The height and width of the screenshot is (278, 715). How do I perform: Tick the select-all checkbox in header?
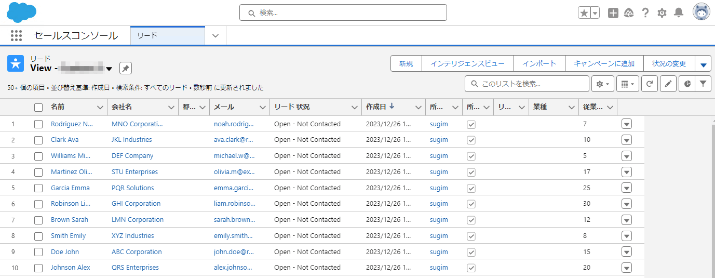38,108
